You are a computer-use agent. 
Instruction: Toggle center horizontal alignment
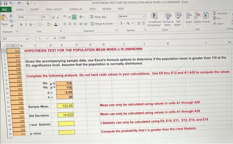pos(70,24)
